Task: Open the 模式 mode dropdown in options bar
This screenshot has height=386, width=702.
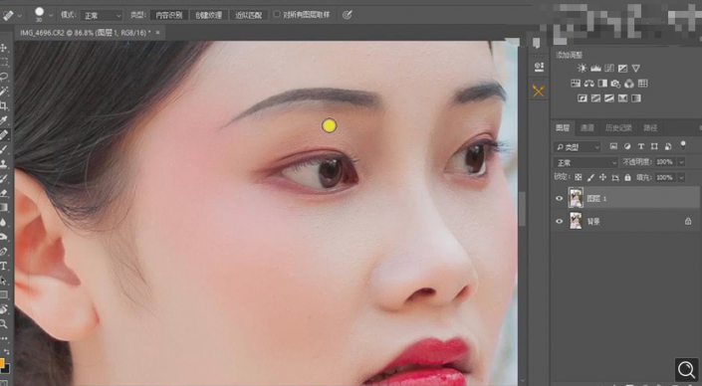Action: [x=102, y=15]
